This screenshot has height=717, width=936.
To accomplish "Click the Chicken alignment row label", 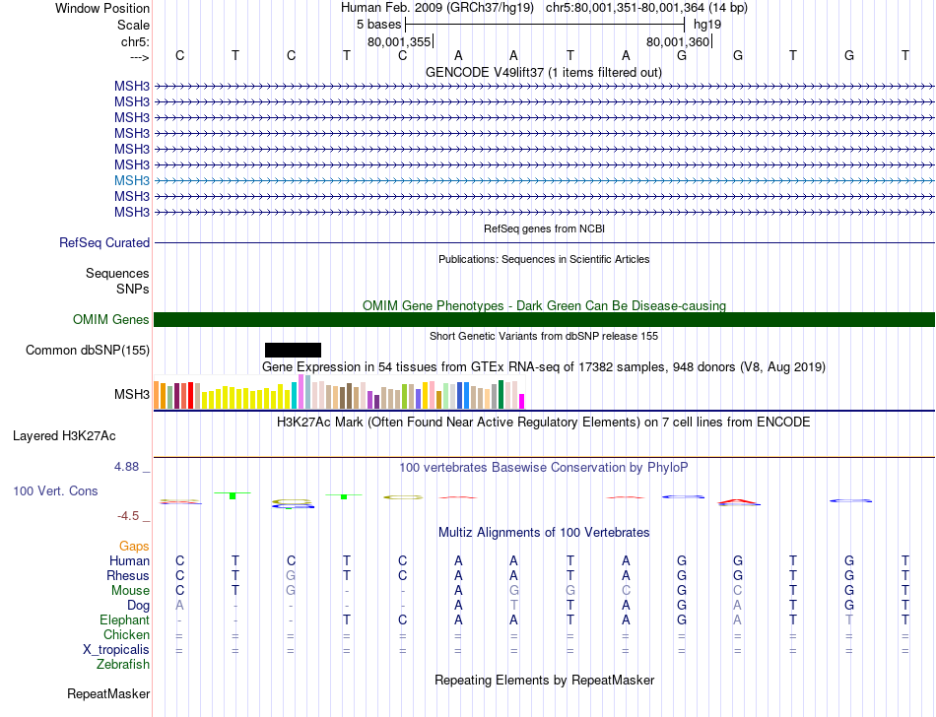I will coord(126,634).
